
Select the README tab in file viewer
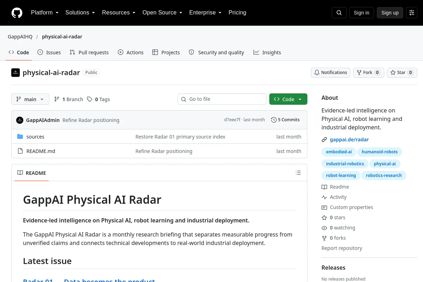pos(32,173)
